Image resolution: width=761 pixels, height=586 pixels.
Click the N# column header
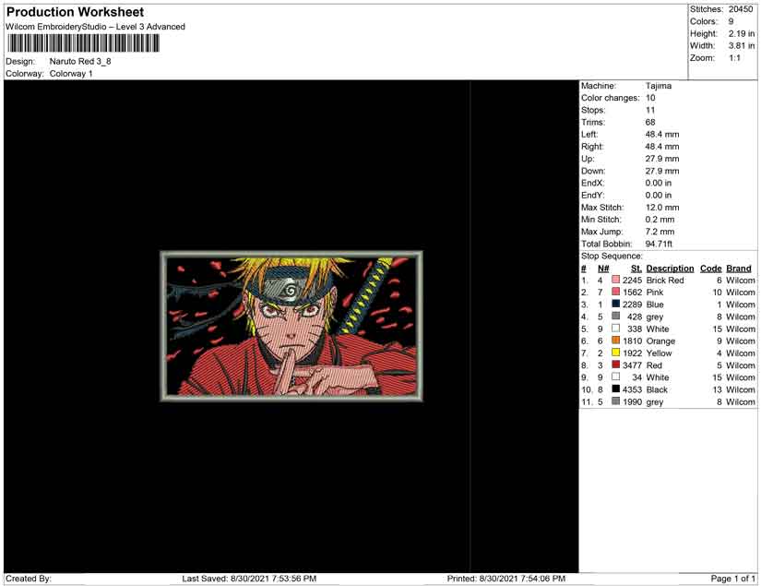[603, 268]
